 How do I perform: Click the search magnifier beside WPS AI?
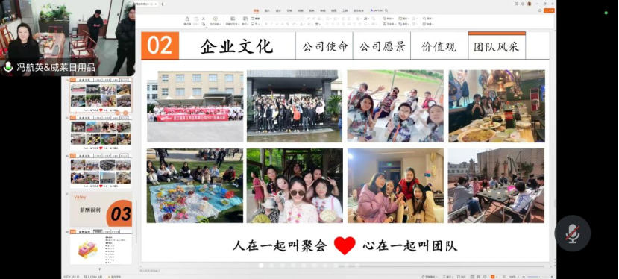pyautogui.click(x=386, y=10)
